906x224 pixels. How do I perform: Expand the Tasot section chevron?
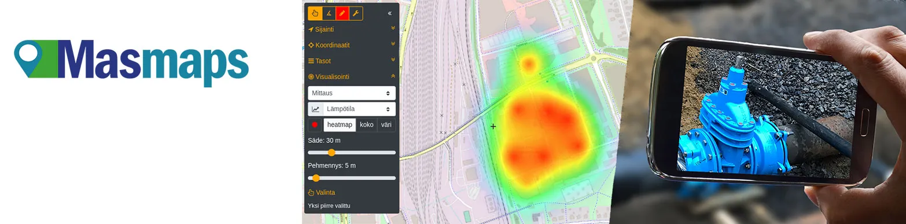pyautogui.click(x=393, y=59)
